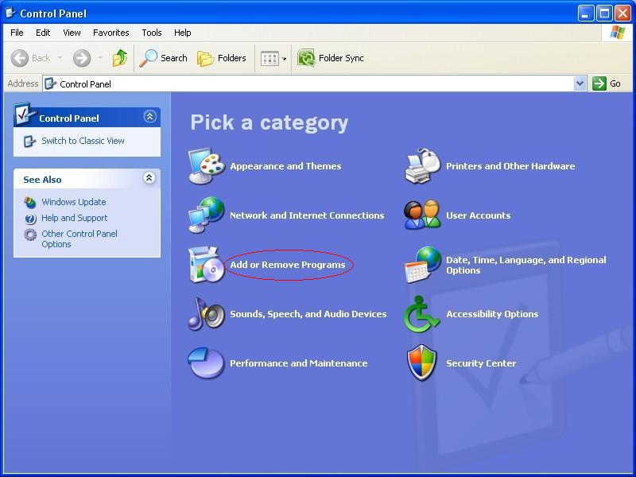Click the Add or Remove Programs link
Screen dimensions: 636x477
click(x=288, y=265)
